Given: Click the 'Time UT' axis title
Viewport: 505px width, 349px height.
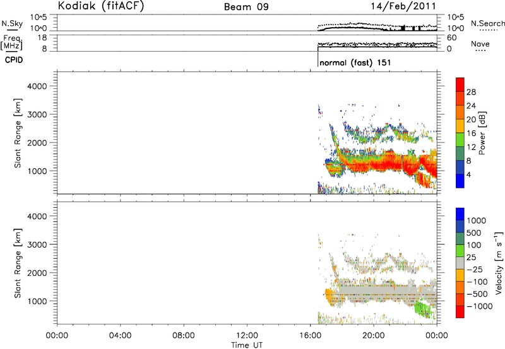Looking at the screenshot, I should [247, 345].
